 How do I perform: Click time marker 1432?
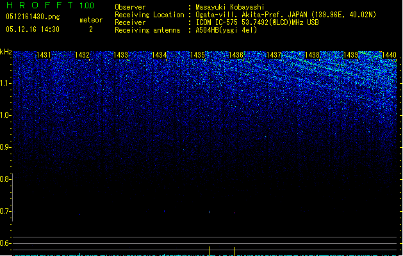pos(82,54)
